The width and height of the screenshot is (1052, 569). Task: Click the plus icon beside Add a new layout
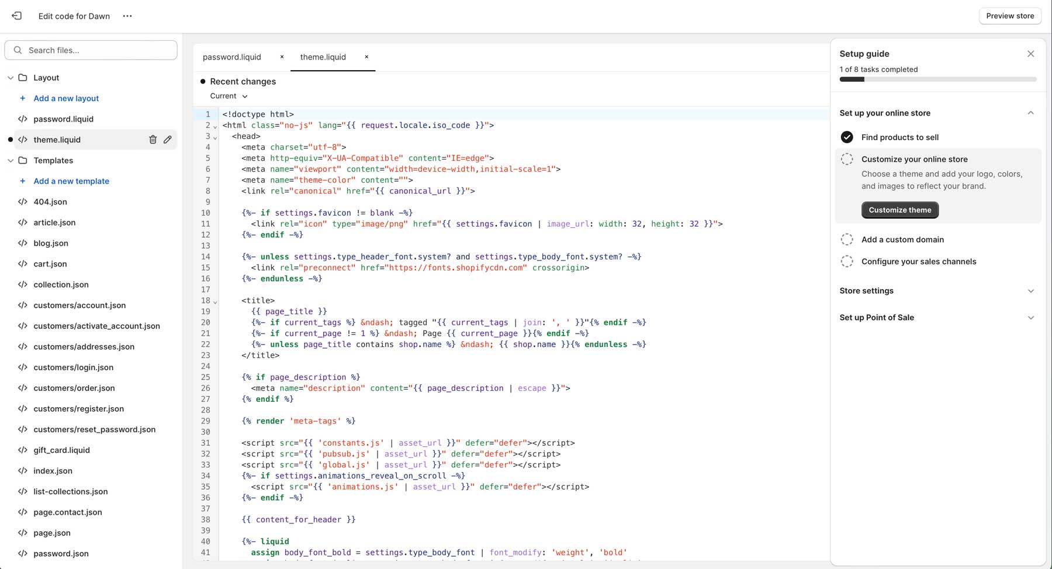23,98
